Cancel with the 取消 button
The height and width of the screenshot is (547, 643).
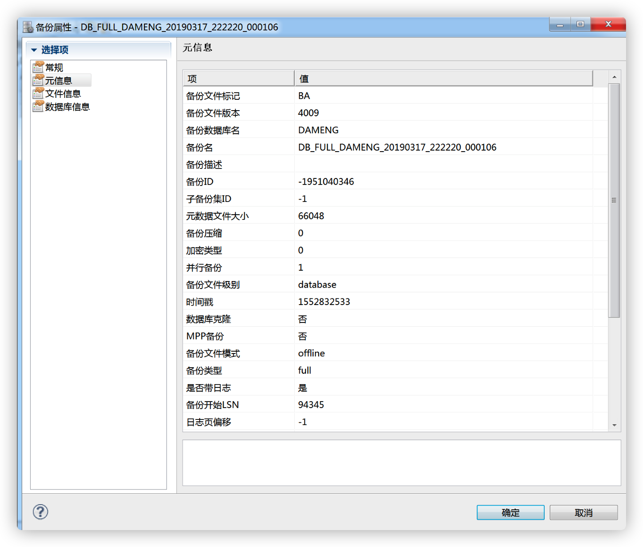click(584, 513)
